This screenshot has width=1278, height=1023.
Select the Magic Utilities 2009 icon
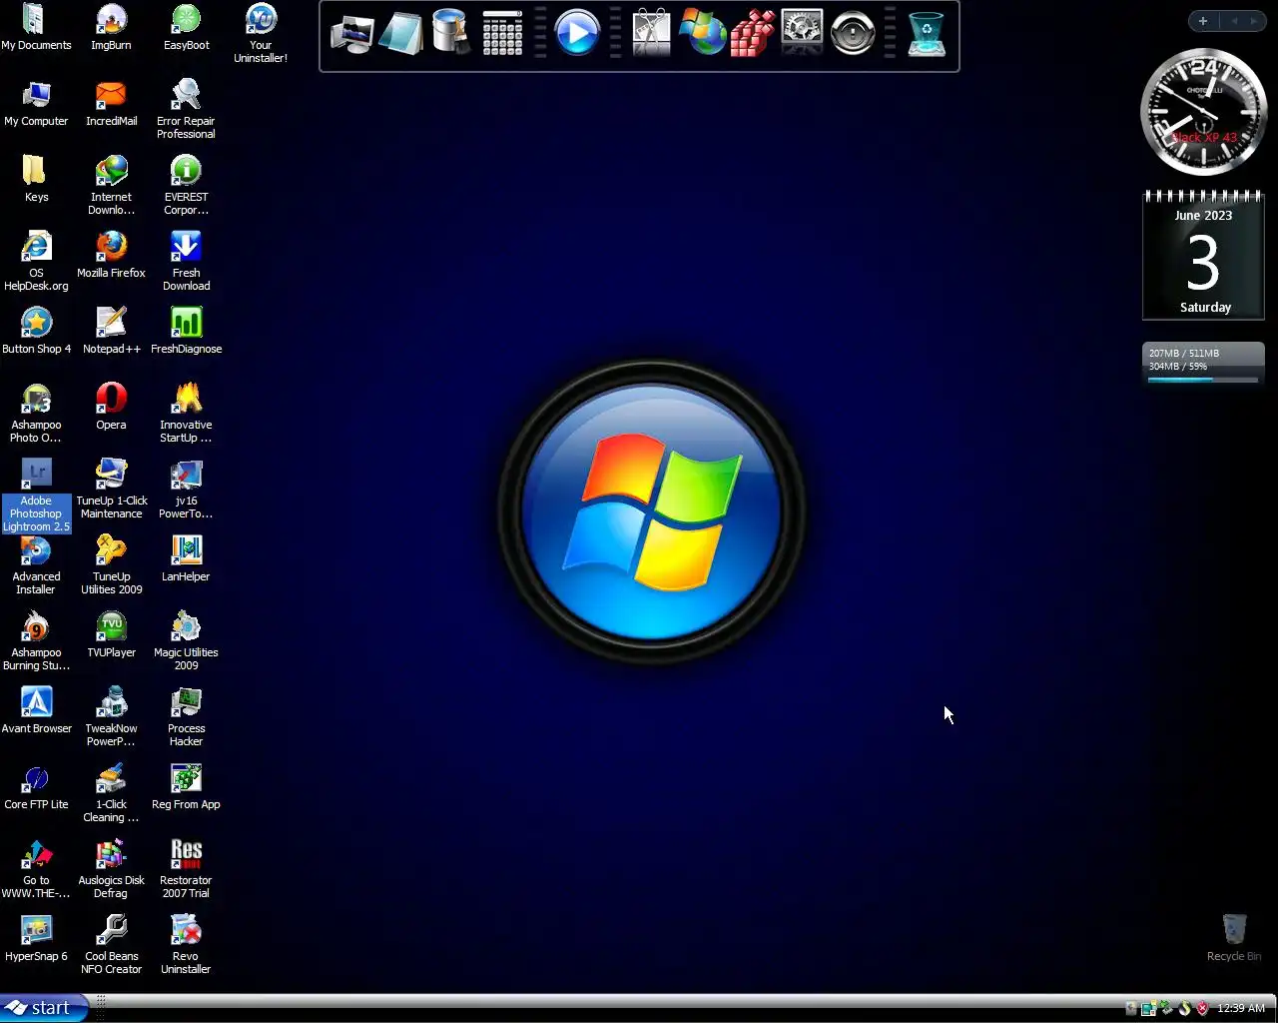(186, 641)
